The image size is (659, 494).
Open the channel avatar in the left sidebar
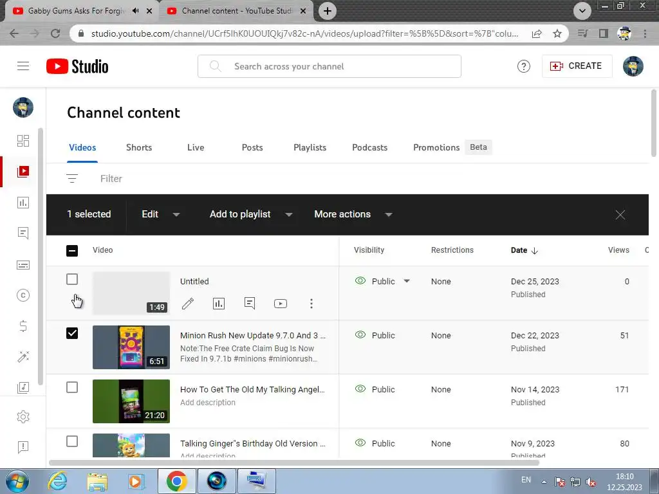point(23,107)
